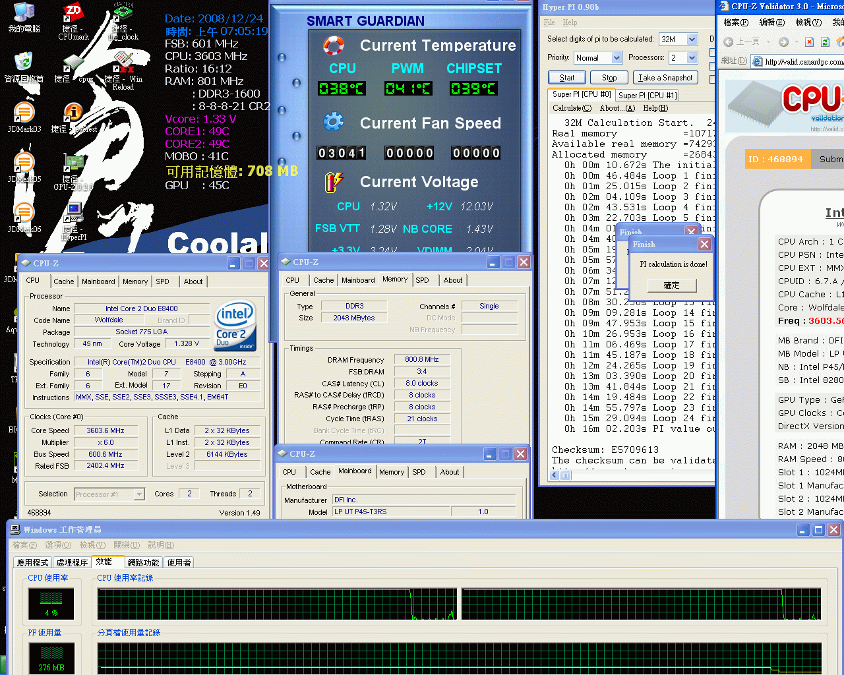Image resolution: width=844 pixels, height=675 pixels.
Task: Open the cpuz desktop shortcut
Action: tap(73, 62)
